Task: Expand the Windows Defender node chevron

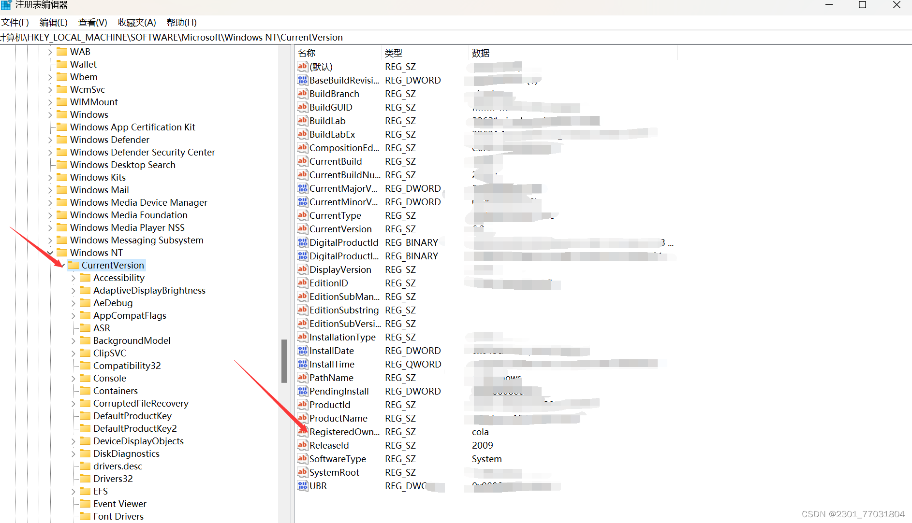Action: tap(50, 140)
